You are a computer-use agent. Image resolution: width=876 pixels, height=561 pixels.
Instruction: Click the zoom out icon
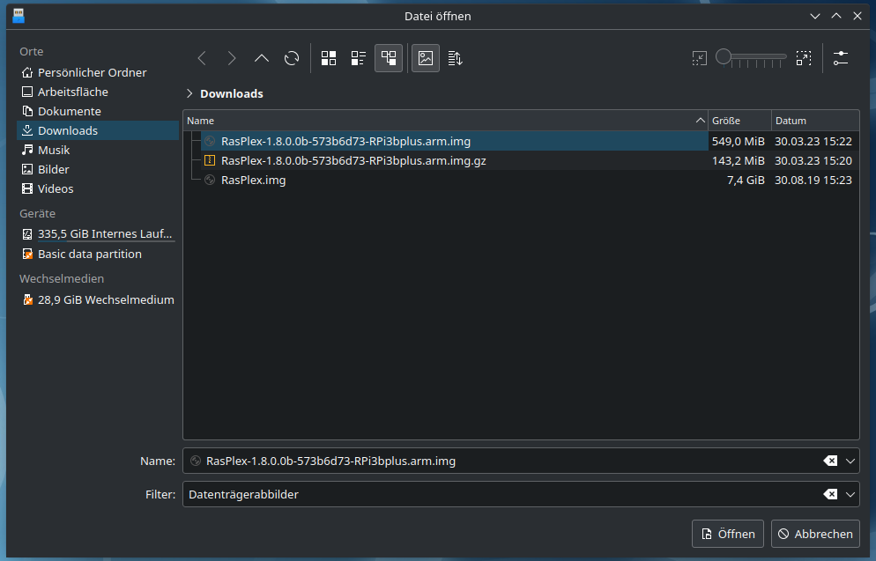[x=700, y=58]
